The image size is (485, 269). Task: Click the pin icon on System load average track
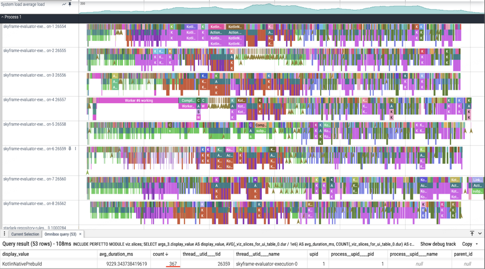(x=70, y=4)
